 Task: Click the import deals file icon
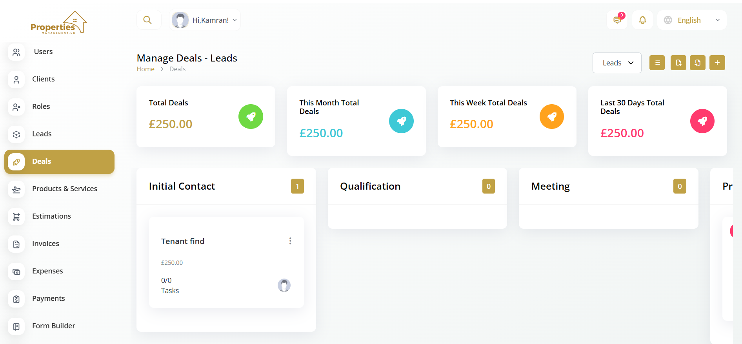(697, 63)
